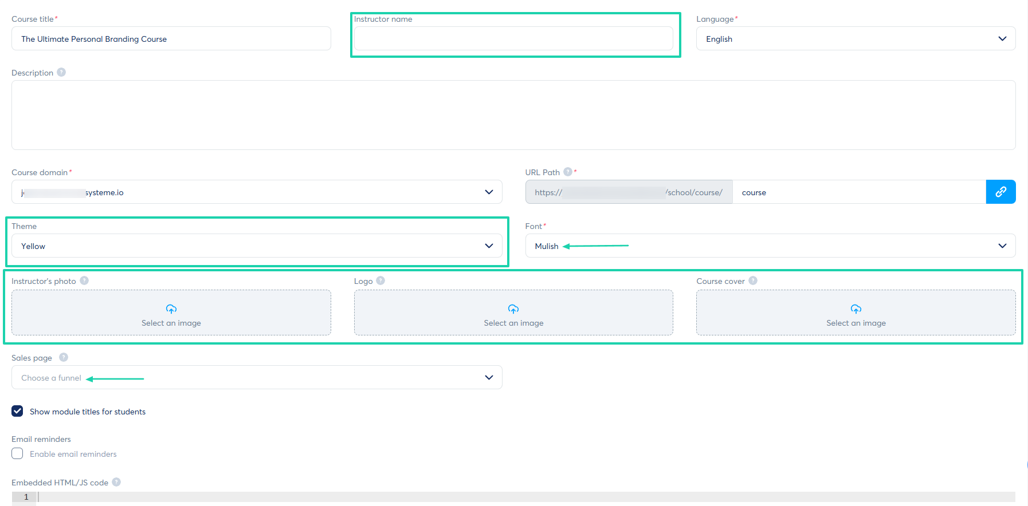Image resolution: width=1028 pixels, height=506 pixels.
Task: Click inside the Description text area
Action: point(513,115)
